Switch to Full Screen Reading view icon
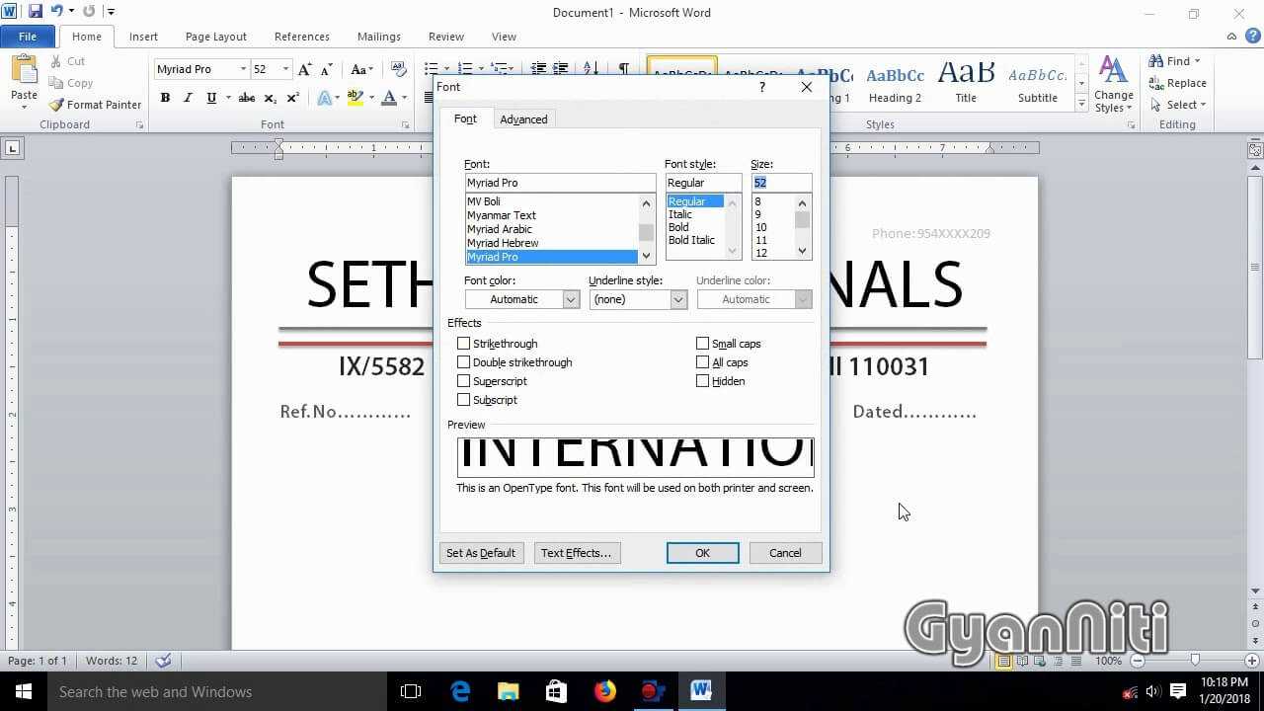The image size is (1264, 711). tap(1022, 661)
